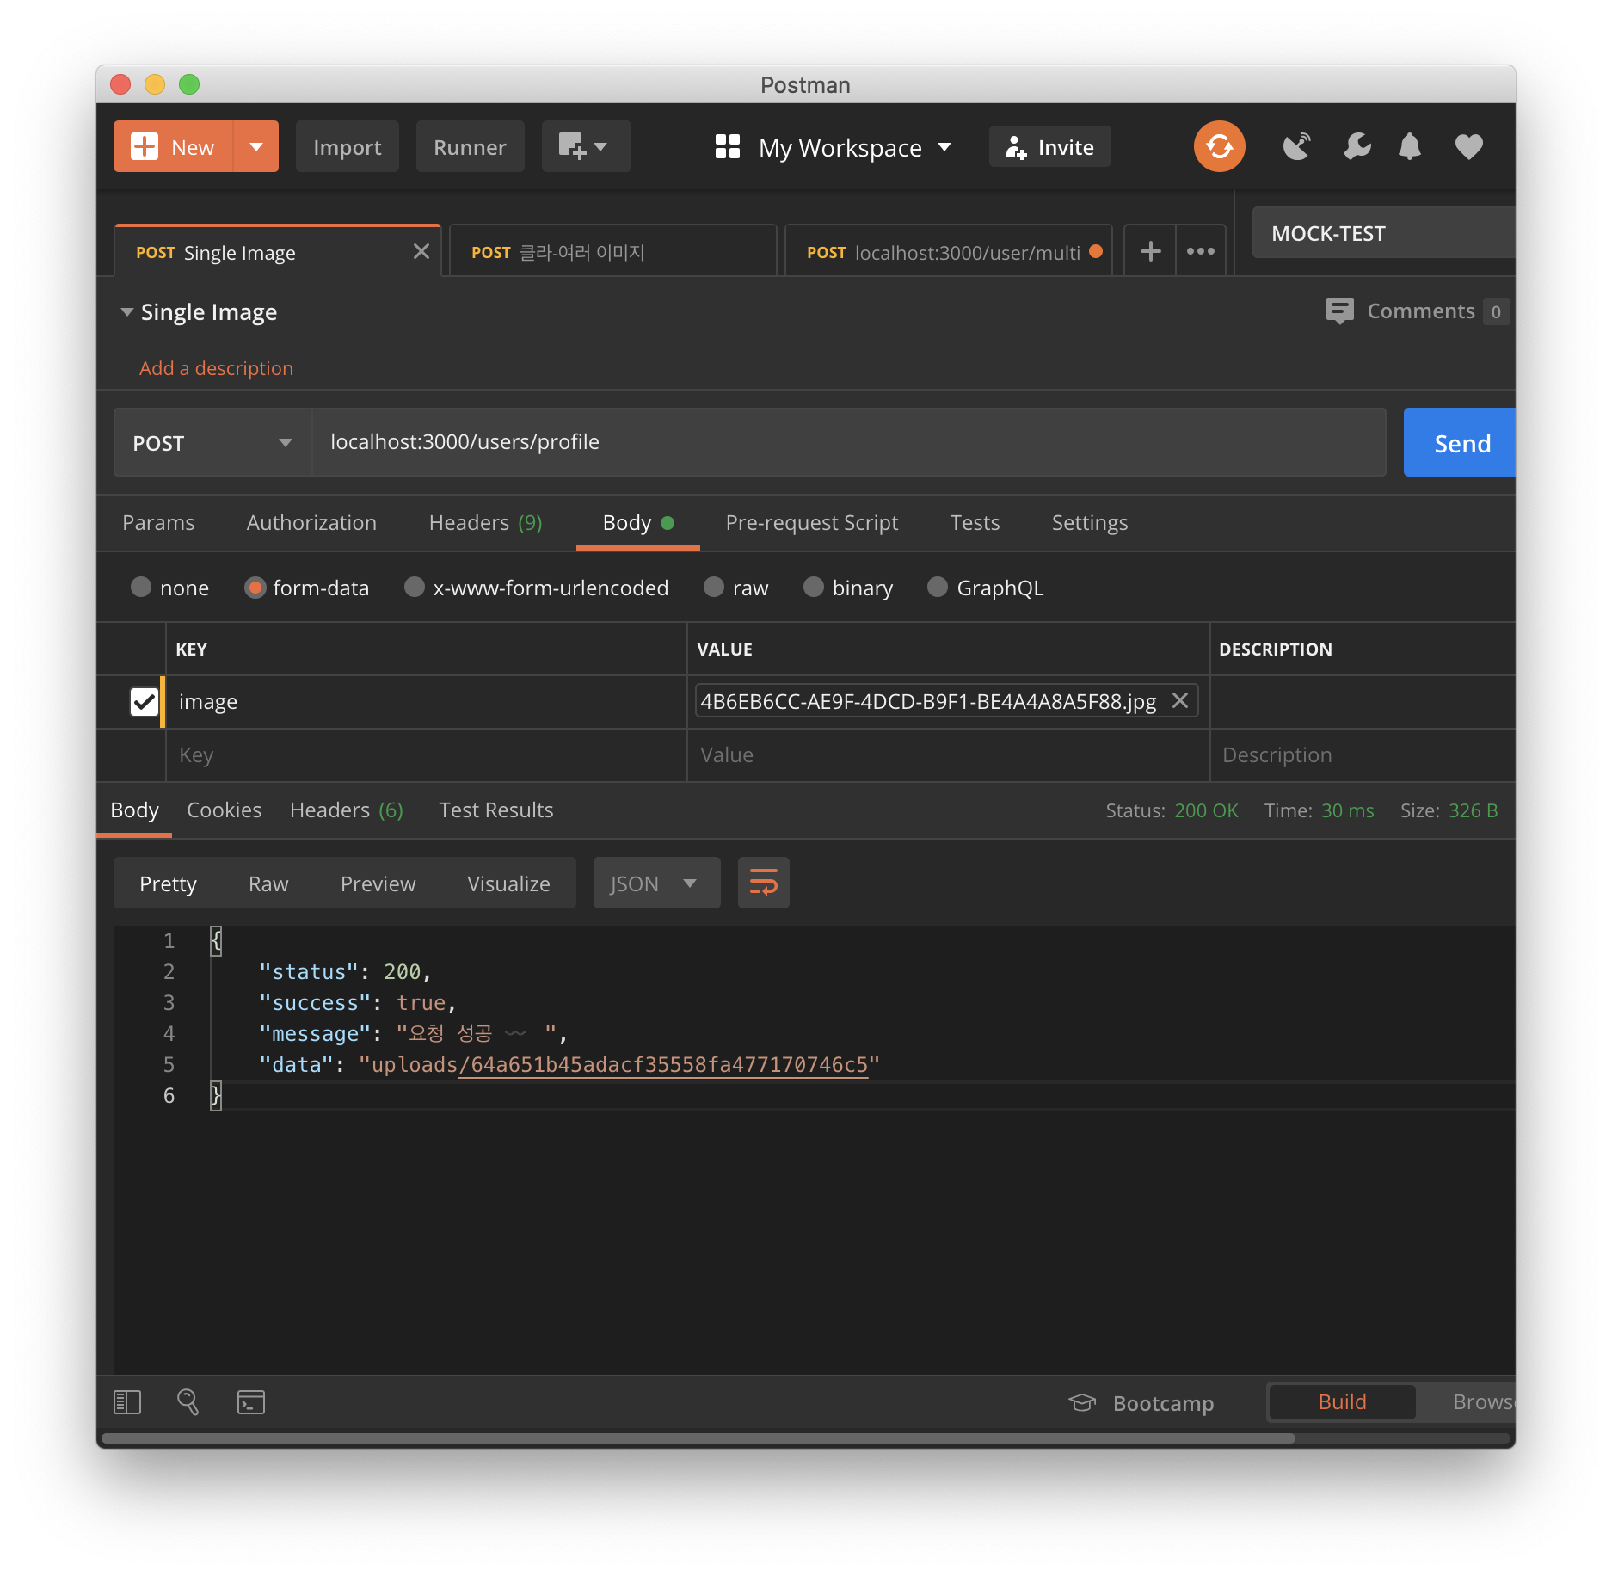The height and width of the screenshot is (1576, 1612).
Task: Open MOCK-TEST environment selector
Action: tap(1383, 232)
